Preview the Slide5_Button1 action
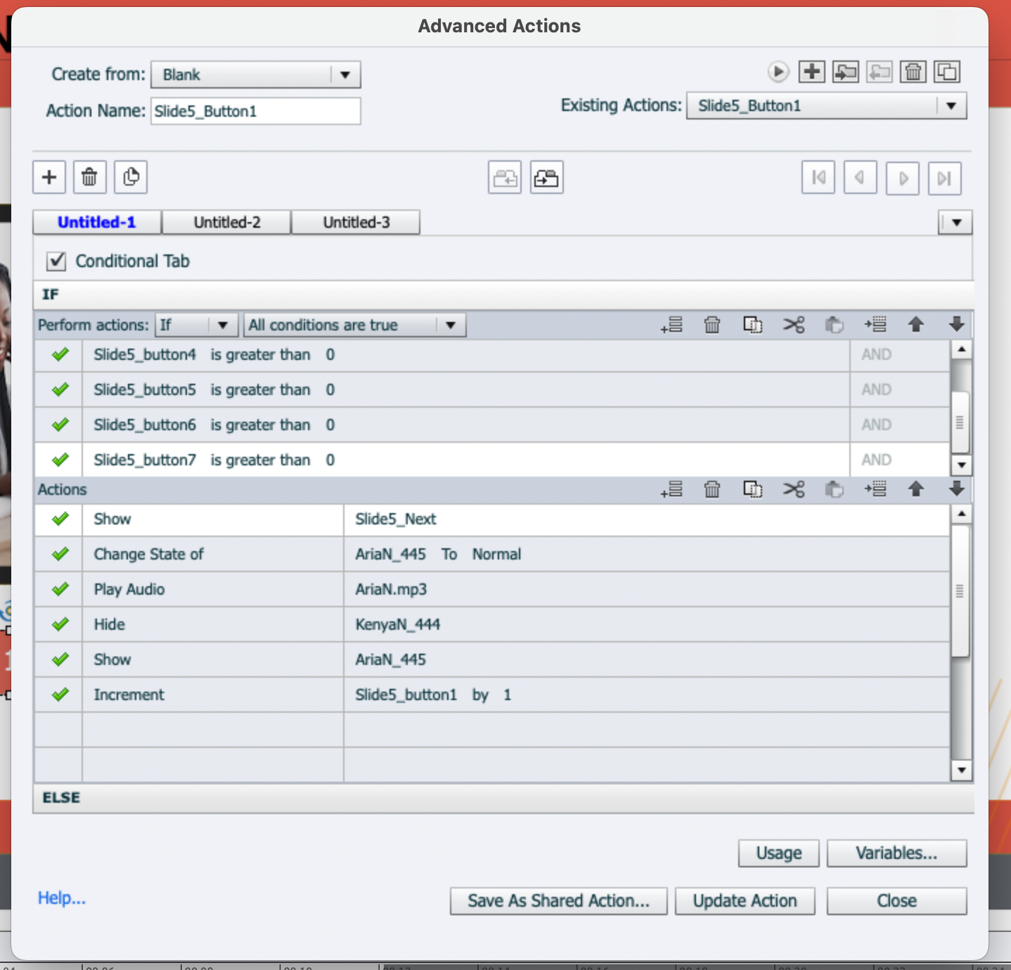 tap(778, 72)
